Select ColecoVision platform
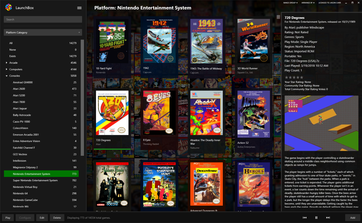The width and height of the screenshot is (362, 223). point(41,128)
